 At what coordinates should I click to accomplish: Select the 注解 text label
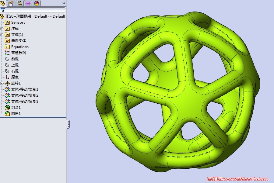click(x=15, y=29)
